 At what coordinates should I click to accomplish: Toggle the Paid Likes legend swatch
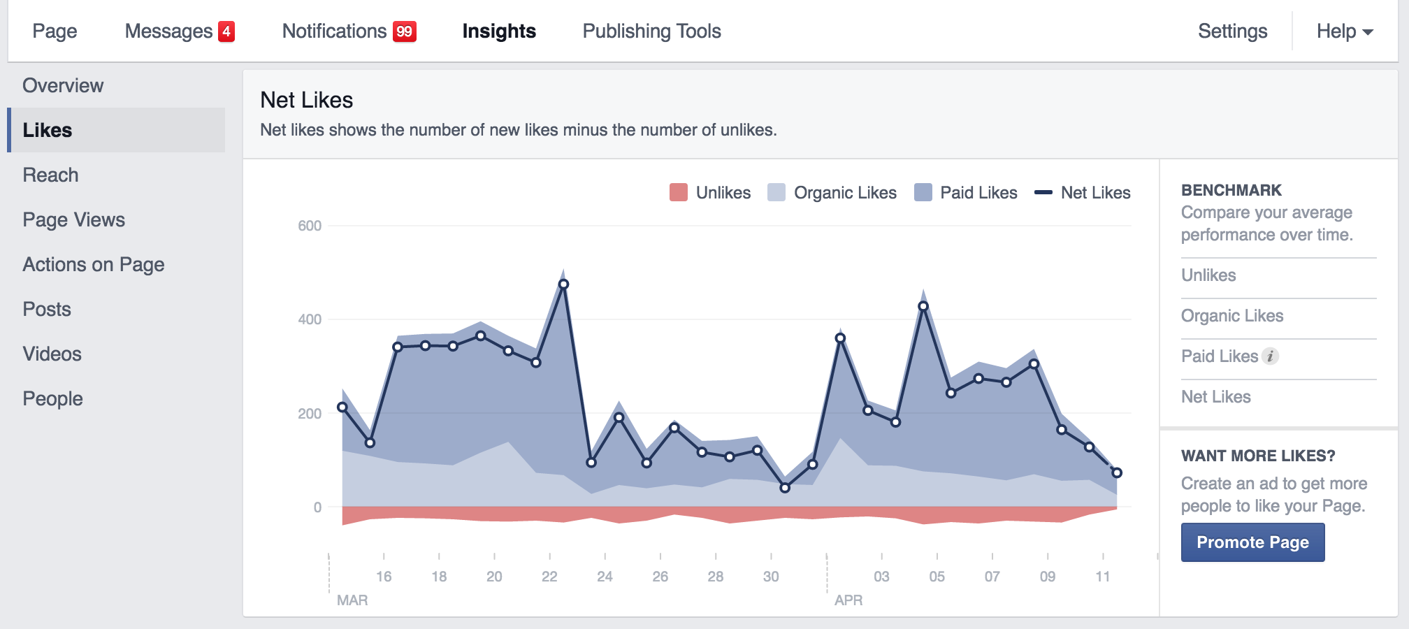923,193
